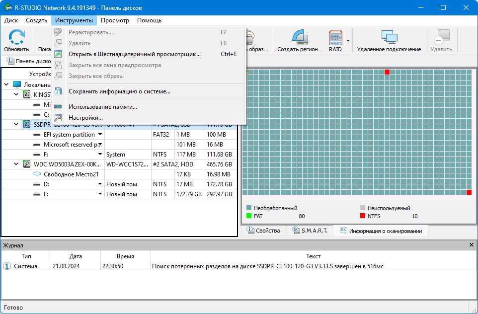The width and height of the screenshot is (478, 314).
Task: Expand the dropdown for EFI system partition
Action: [x=100, y=135]
